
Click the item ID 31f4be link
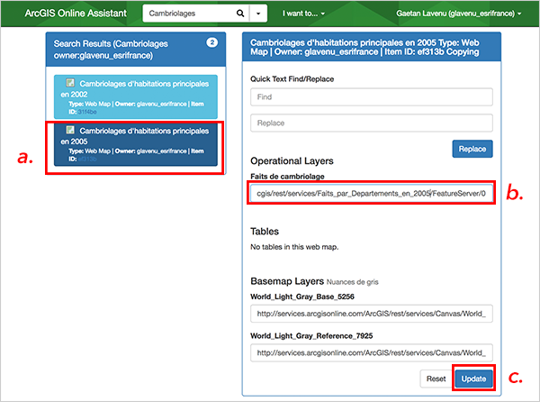point(87,112)
